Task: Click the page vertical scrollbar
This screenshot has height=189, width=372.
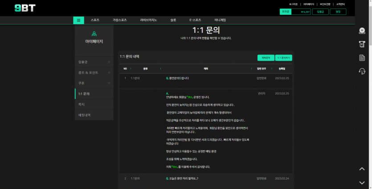Action: pyautogui.click(x=369, y=89)
